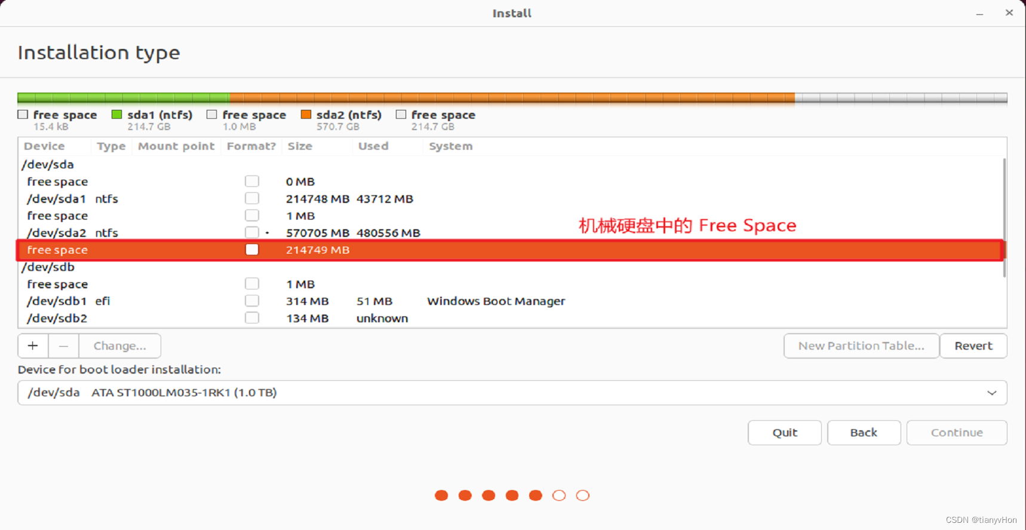Viewport: 1026px width, 530px height.
Task: Click 1 MB free space row under /dev/sdb
Action: click(x=511, y=284)
